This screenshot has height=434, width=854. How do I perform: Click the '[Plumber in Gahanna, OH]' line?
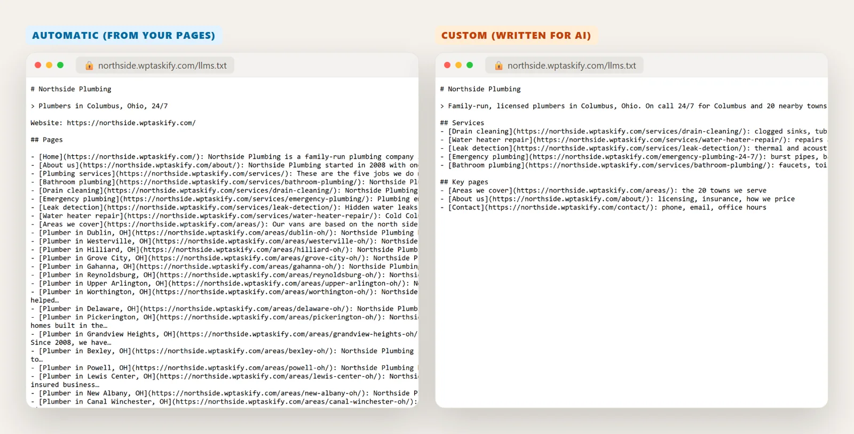[x=224, y=267]
